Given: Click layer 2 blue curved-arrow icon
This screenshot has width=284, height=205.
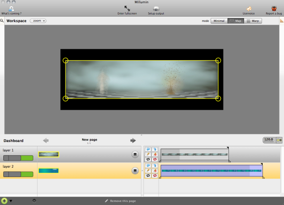Looking at the screenshot, I should (x=148, y=165).
